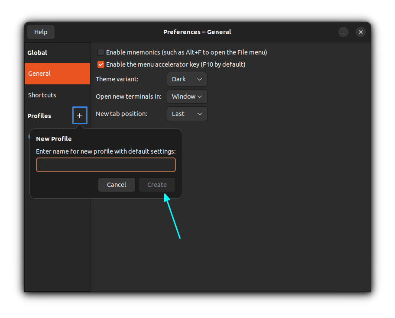
Task: Select General in the sidebar
Action: pos(57,74)
